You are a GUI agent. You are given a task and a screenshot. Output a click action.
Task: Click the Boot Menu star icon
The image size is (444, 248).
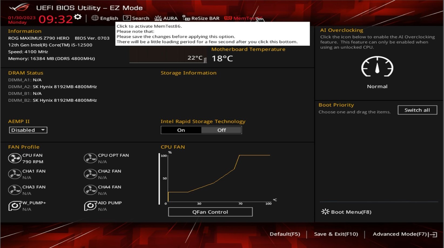pos(325,212)
